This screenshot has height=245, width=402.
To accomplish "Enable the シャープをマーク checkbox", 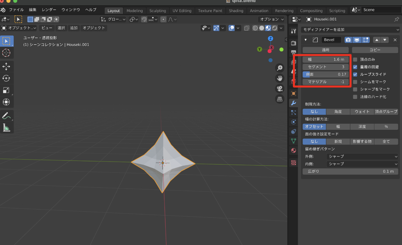I will 355,89.
